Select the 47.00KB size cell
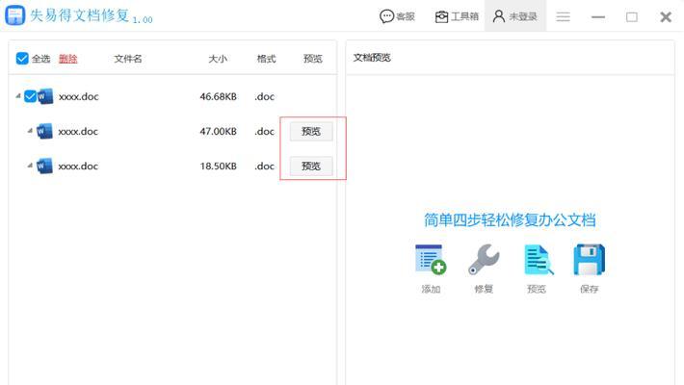Image resolution: width=684 pixels, height=385 pixels. [x=218, y=131]
